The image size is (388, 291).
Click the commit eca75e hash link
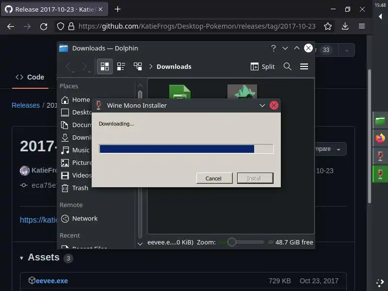[44, 185]
